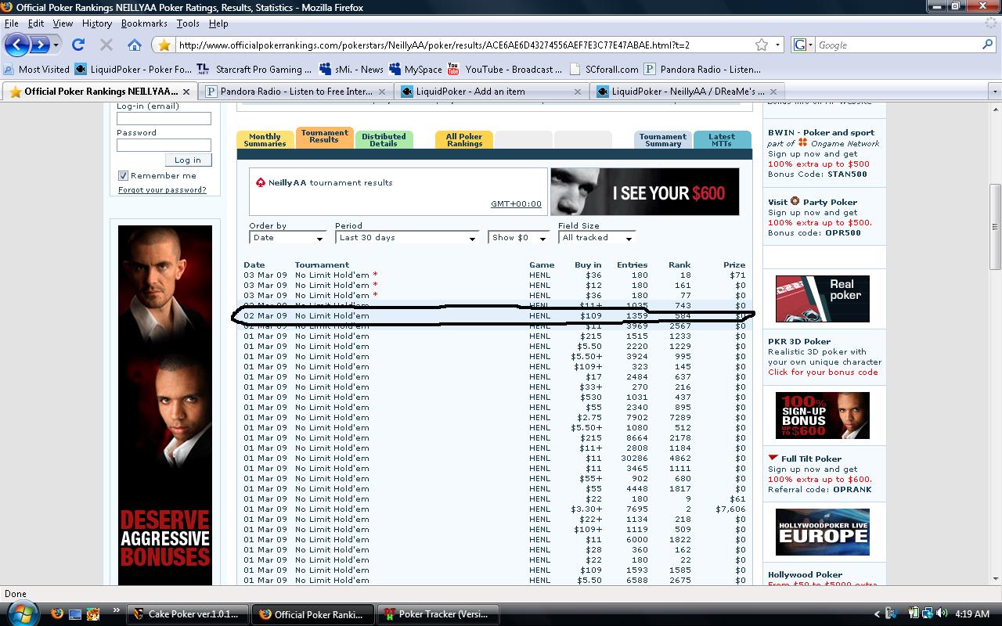
Task: Click the $7,606 prize value
Action: click(x=730, y=509)
